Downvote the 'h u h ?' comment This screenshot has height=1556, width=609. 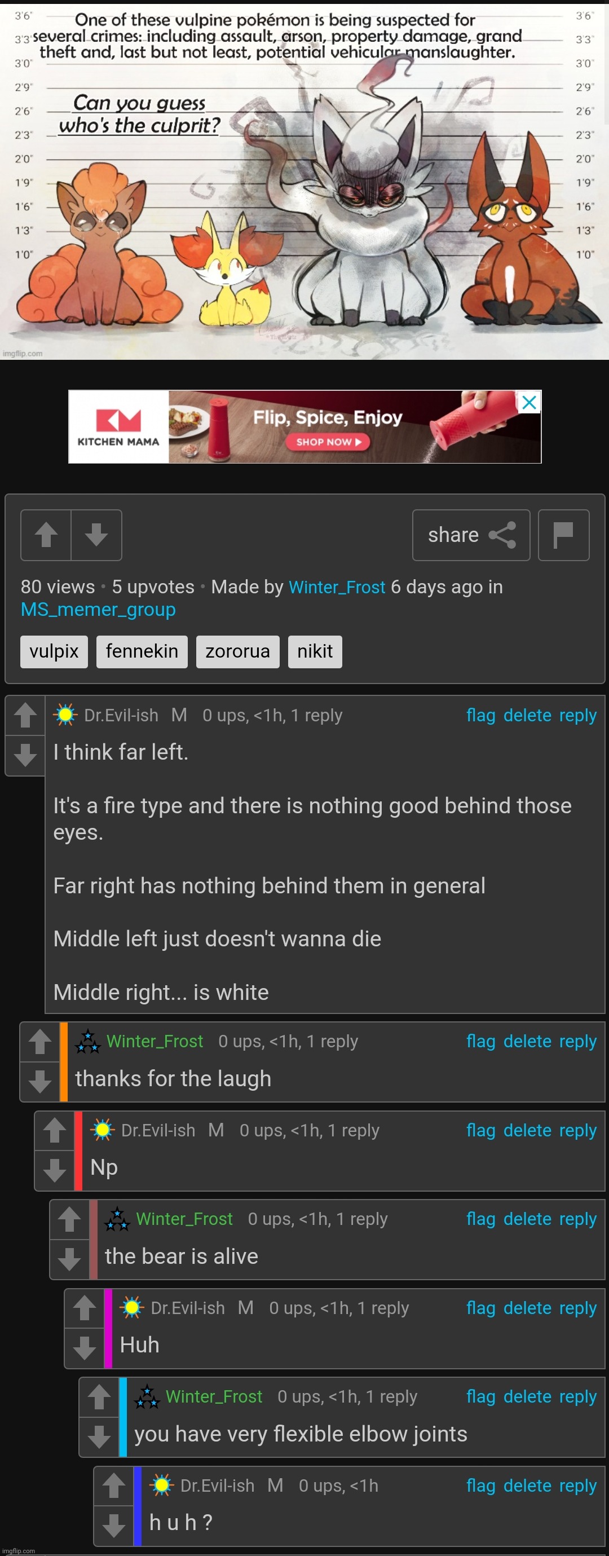[113, 1525]
